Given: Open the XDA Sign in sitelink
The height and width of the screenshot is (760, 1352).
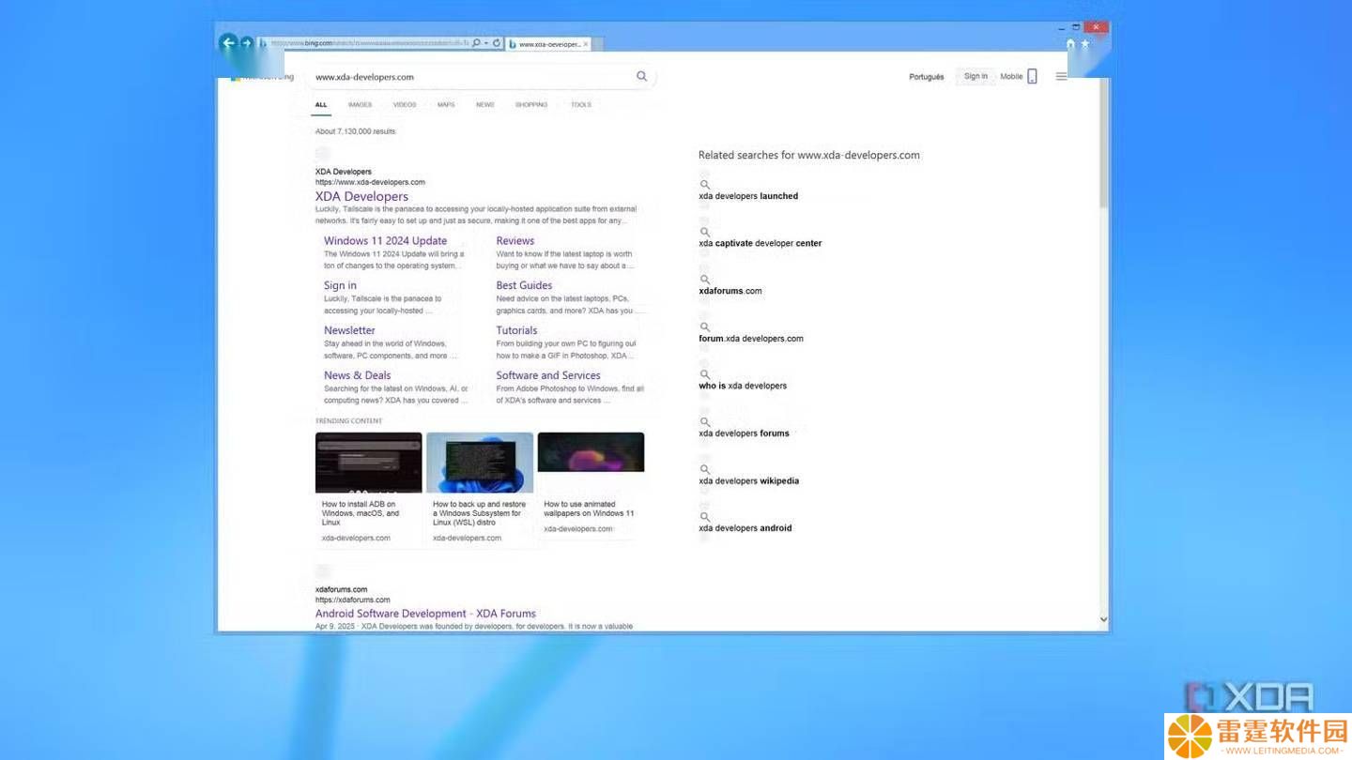Looking at the screenshot, I should tap(340, 285).
